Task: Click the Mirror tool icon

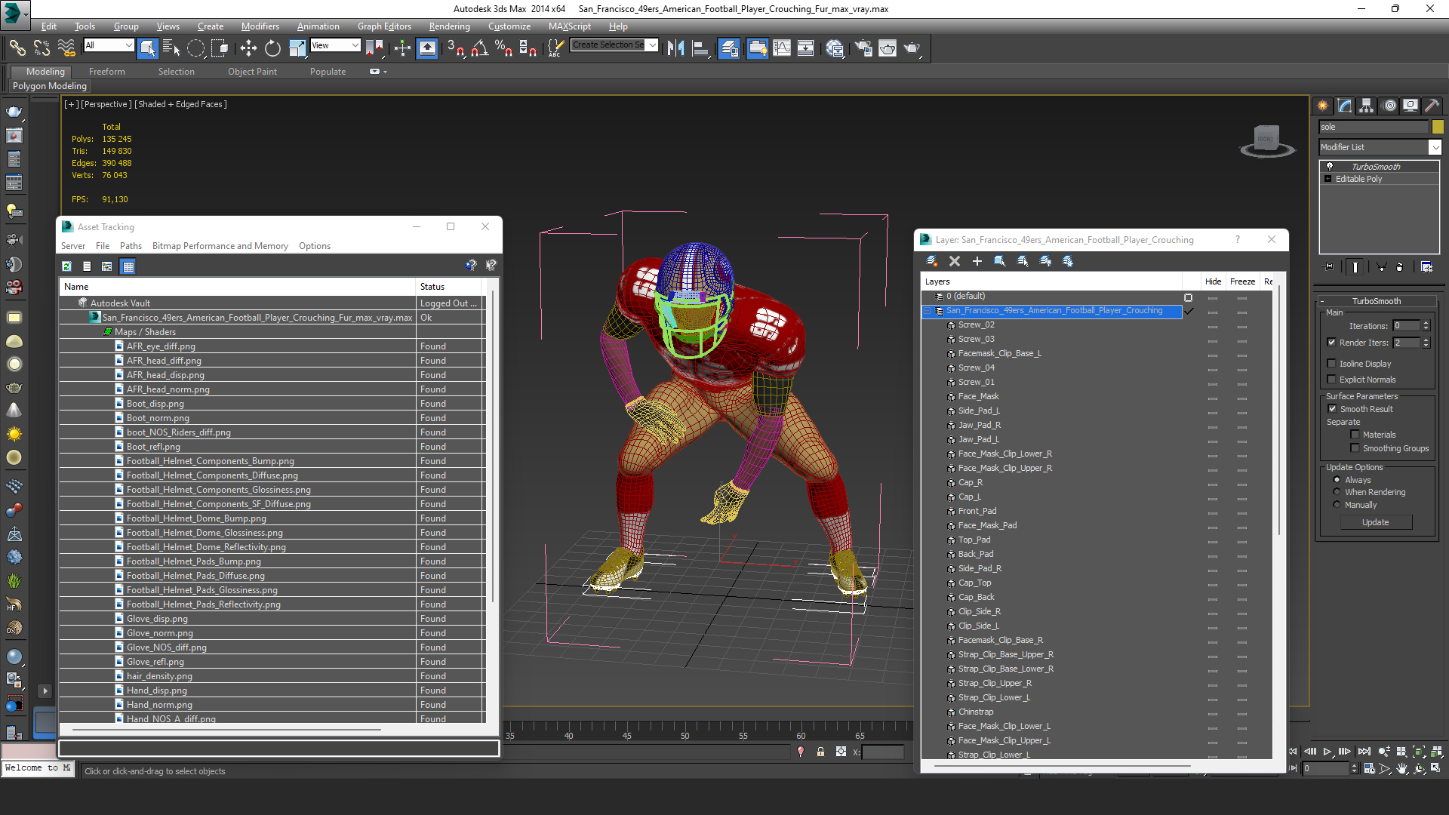Action: [x=675, y=48]
